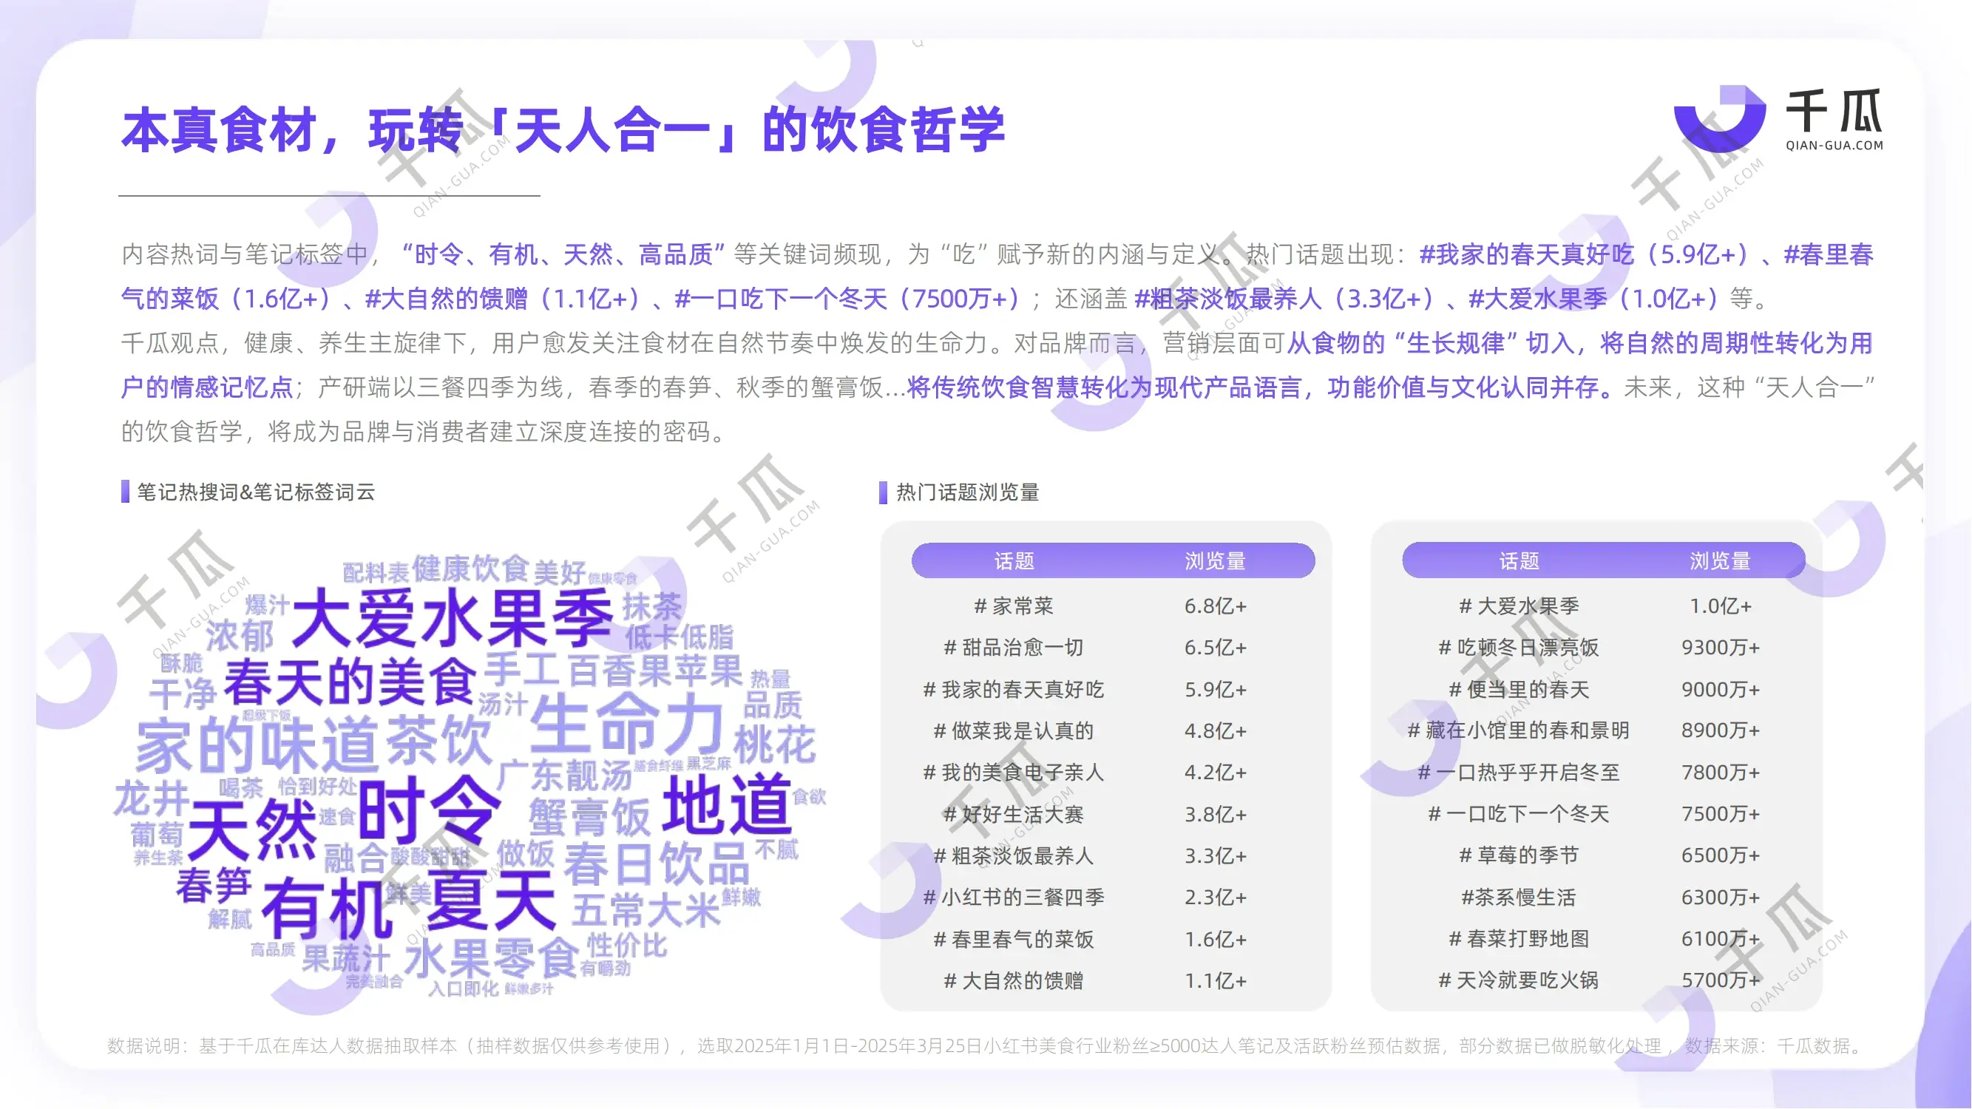Click the # 家常菜 topic row

(x=1014, y=606)
